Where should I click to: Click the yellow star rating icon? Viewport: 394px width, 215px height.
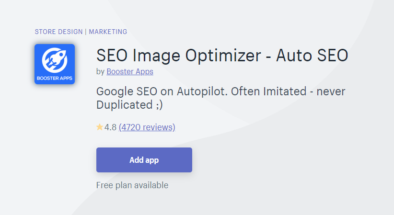click(100, 127)
